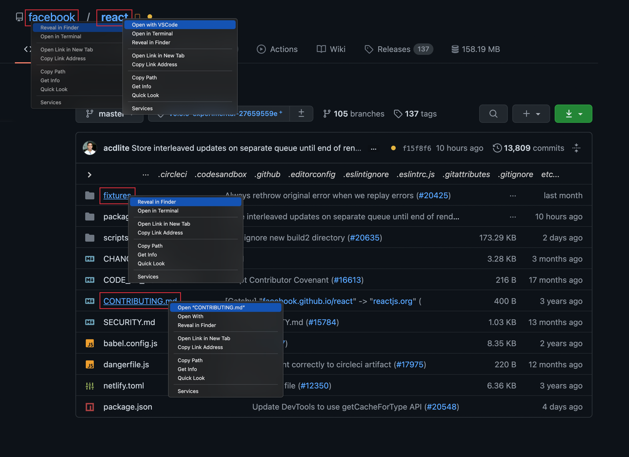Expand the etc... hidden files item
The width and height of the screenshot is (629, 457).
point(550,174)
